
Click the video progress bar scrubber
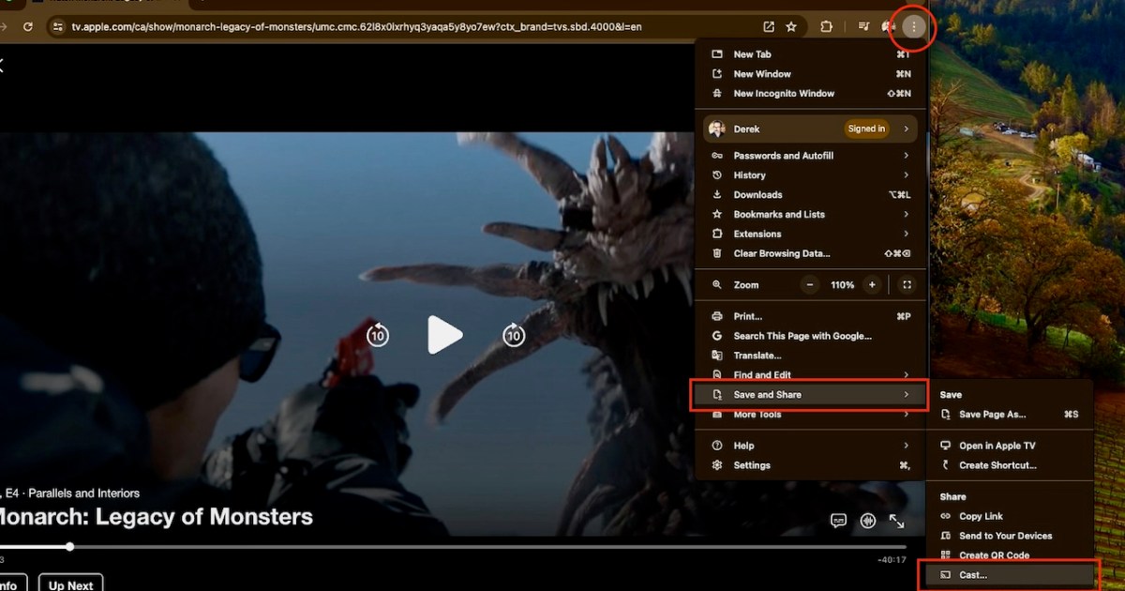[69, 546]
